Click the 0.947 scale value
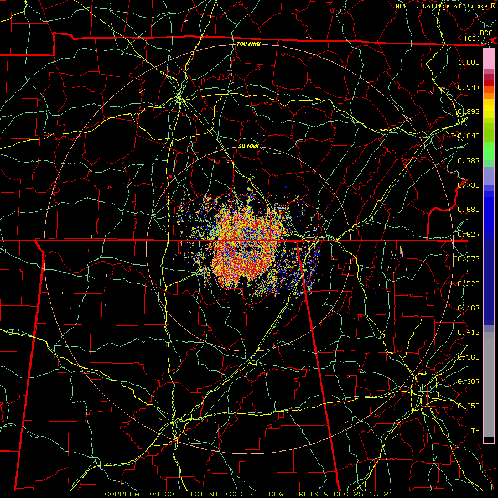This screenshot has width=498, height=498. pyautogui.click(x=469, y=87)
